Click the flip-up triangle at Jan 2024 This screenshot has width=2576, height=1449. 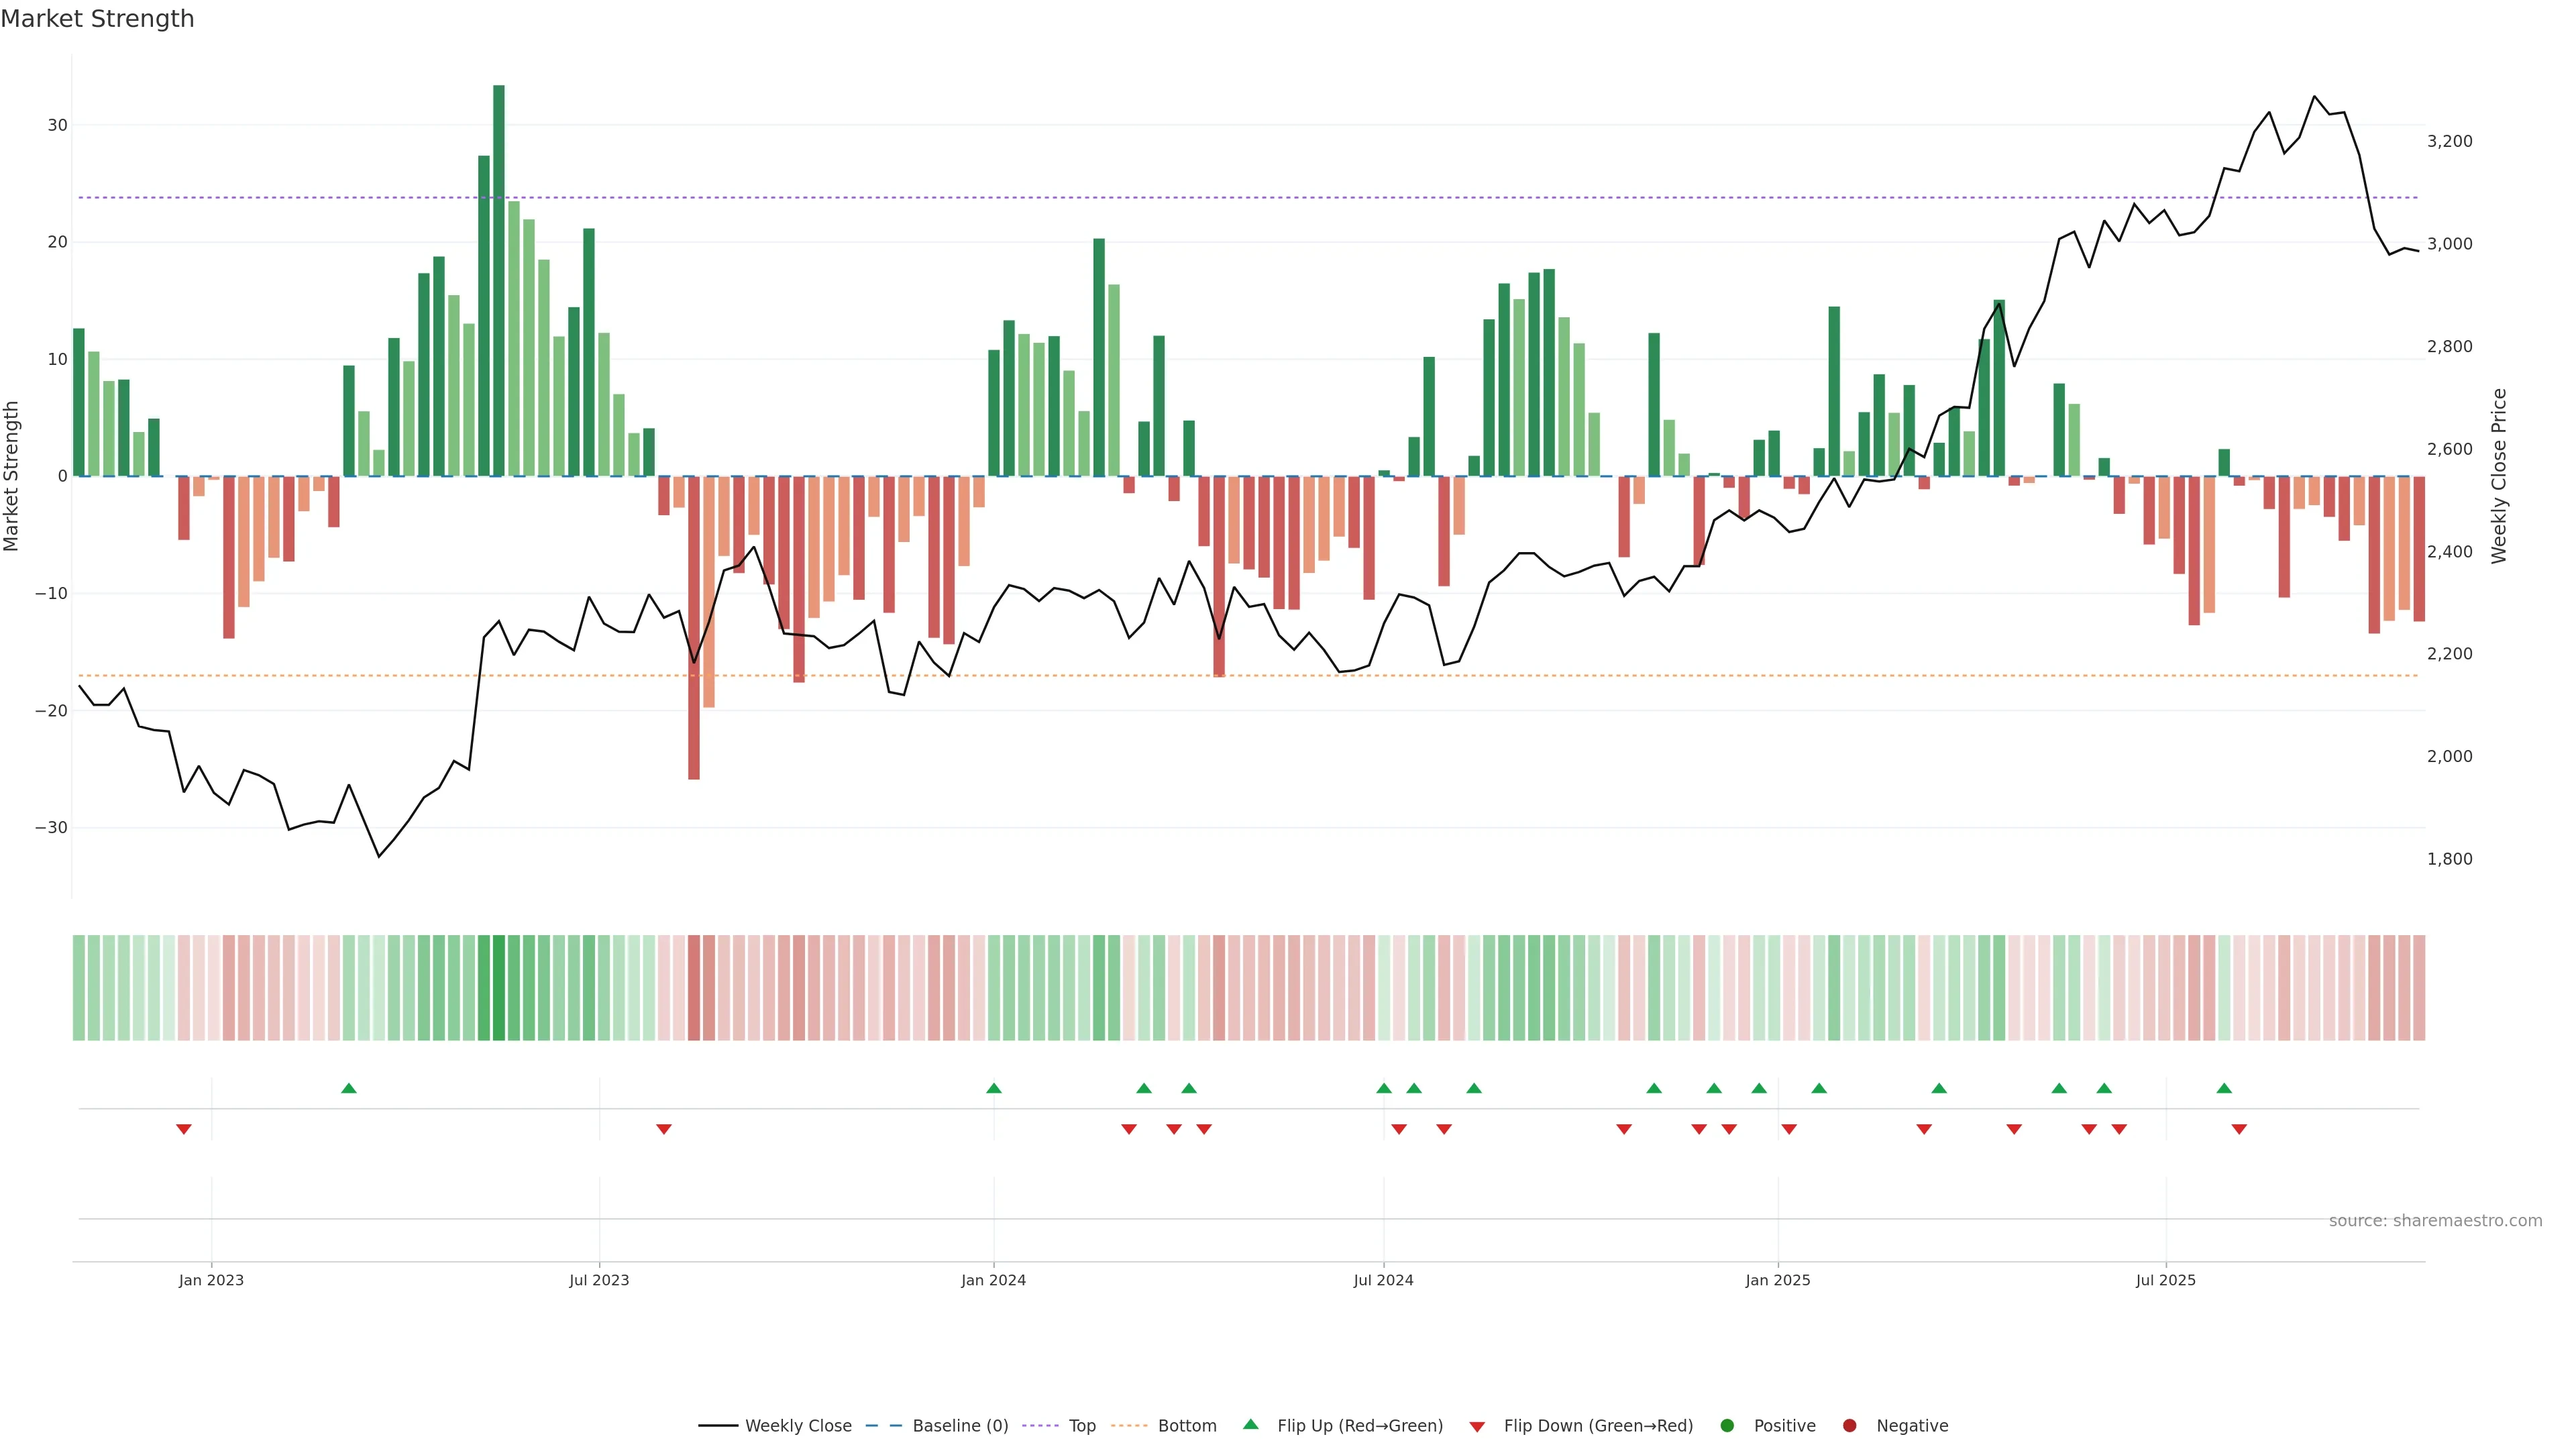click(x=994, y=1088)
